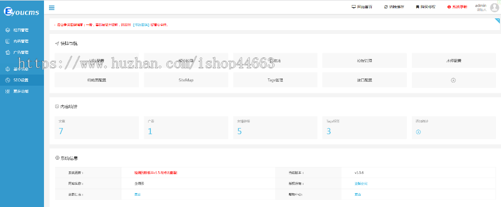Viewport: 501px width, 207px height.
Task: Click the admin username in top bar
Action: 480,6
